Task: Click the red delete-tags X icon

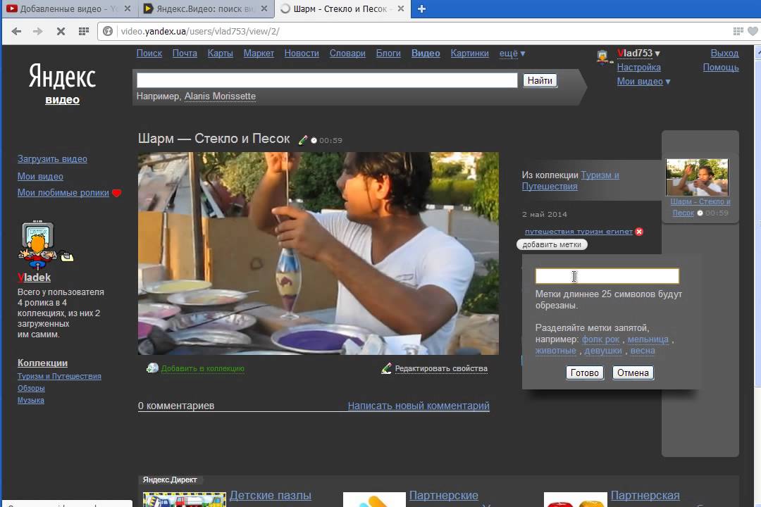Action: tap(639, 232)
